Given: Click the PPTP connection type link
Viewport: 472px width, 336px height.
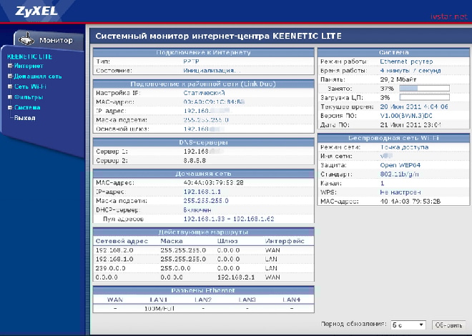Looking at the screenshot, I should pos(192,61).
